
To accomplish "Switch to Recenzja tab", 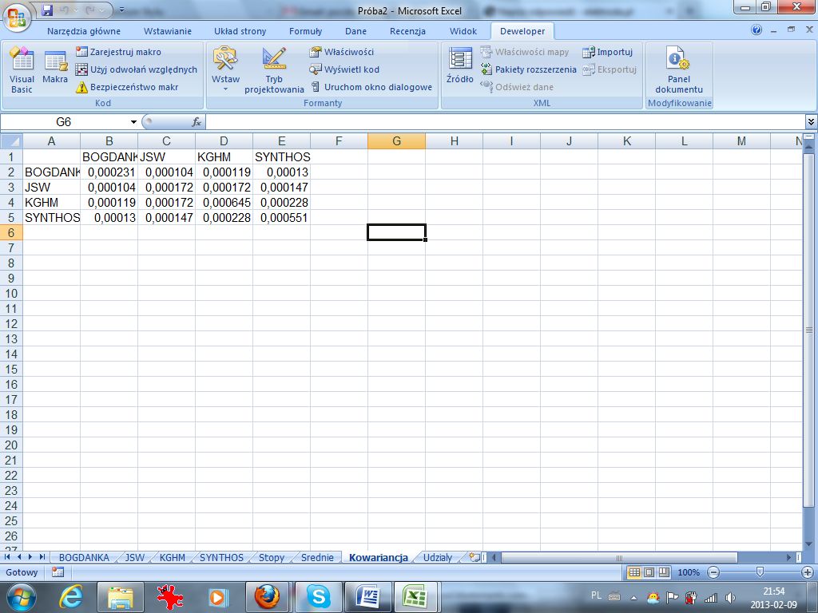I will click(407, 31).
